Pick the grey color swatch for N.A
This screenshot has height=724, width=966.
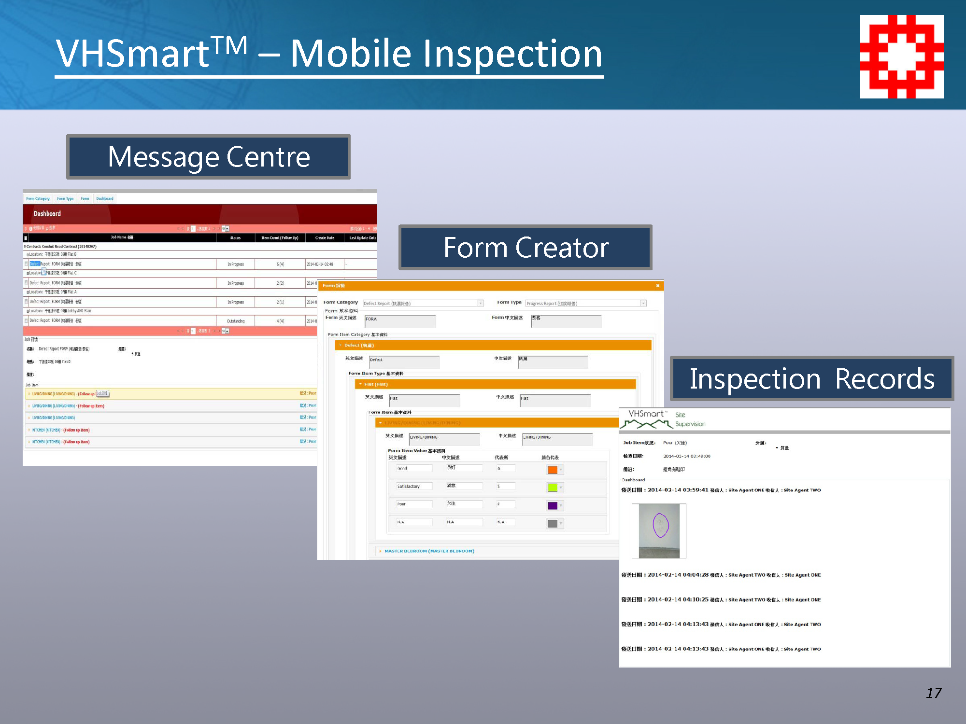pos(553,523)
